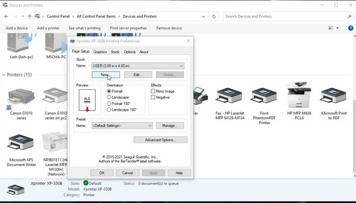
Task: Click See what's printing
Action: (x=84, y=28)
